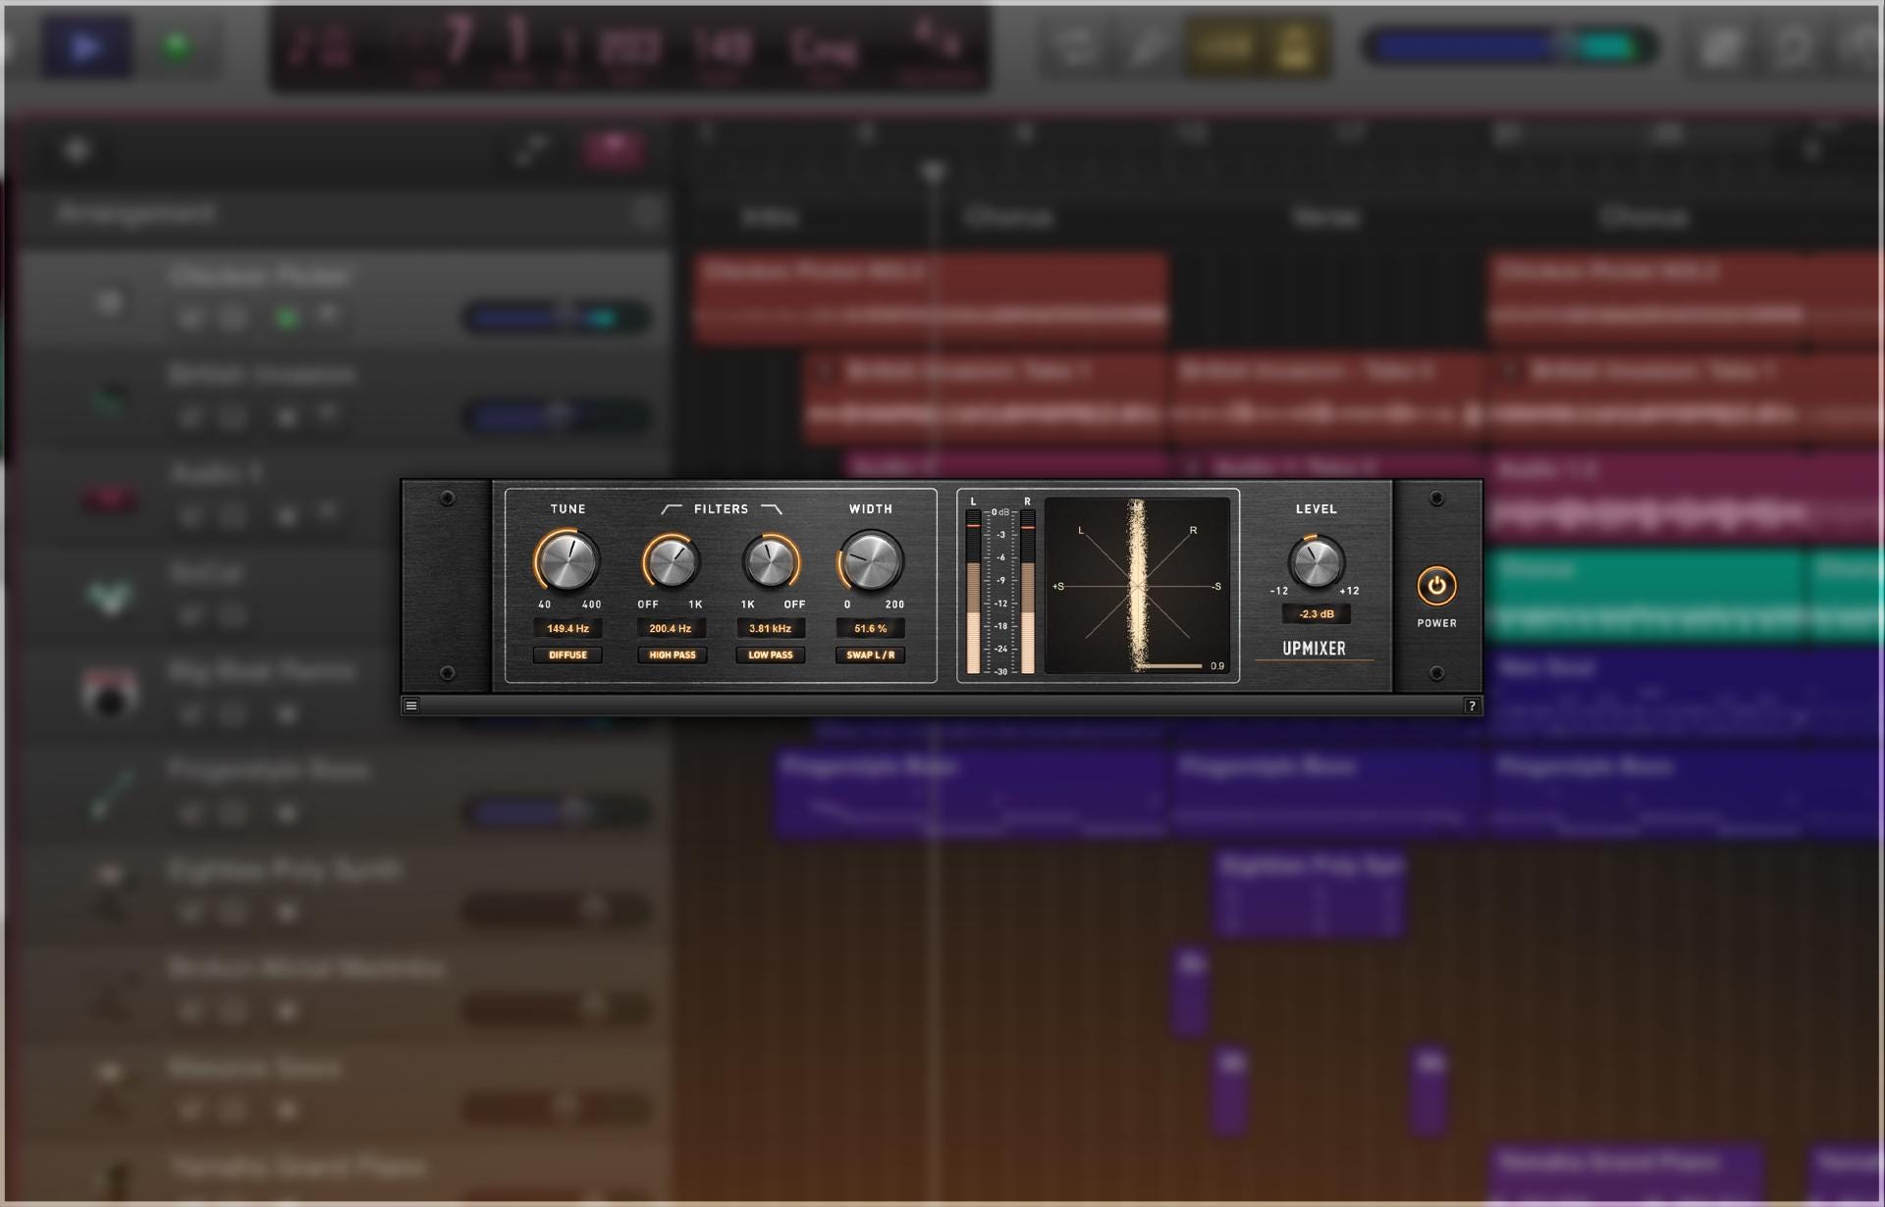Select the Eighties Poly Synth track header
1885x1207 pixels.
pyautogui.click(x=344, y=894)
